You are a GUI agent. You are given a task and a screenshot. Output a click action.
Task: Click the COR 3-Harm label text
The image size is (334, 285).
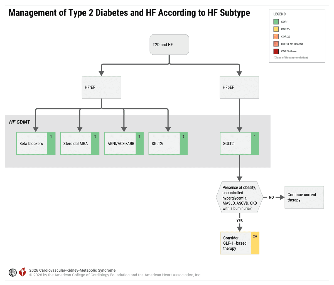(289, 51)
